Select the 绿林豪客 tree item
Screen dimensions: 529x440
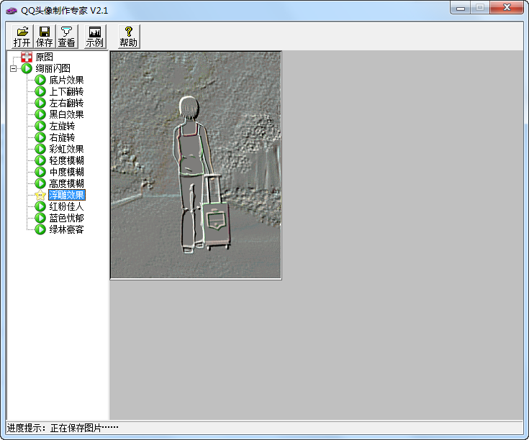66,229
